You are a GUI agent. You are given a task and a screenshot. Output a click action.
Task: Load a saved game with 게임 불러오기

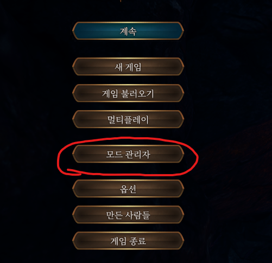click(x=128, y=93)
